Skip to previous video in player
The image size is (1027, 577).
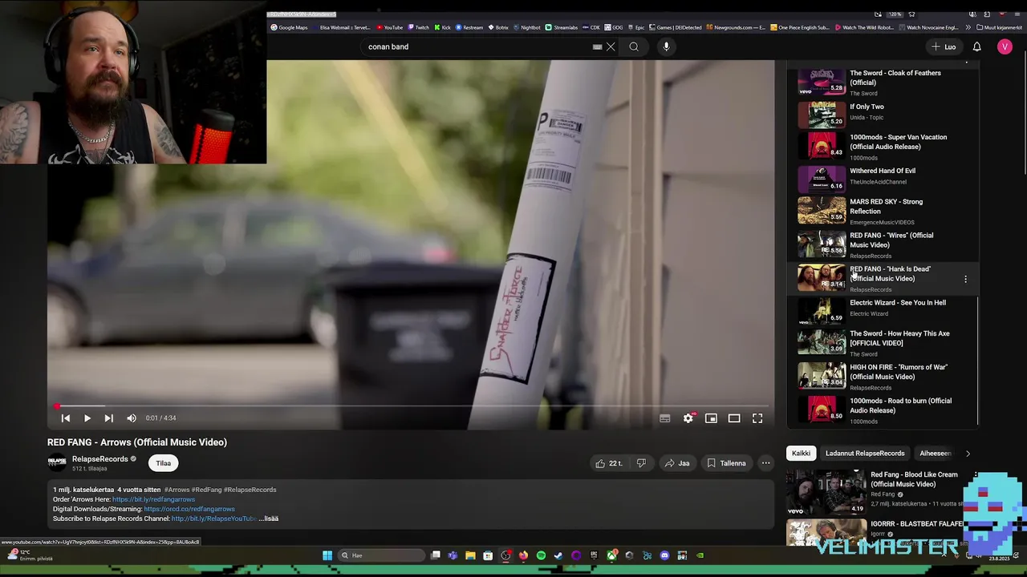click(x=66, y=418)
